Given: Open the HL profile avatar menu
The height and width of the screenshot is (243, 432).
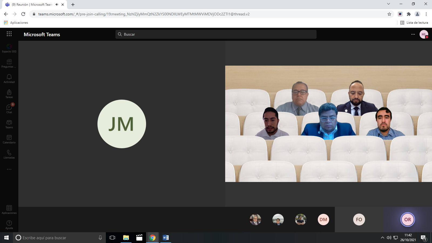Looking at the screenshot, I should pyautogui.click(x=424, y=34).
